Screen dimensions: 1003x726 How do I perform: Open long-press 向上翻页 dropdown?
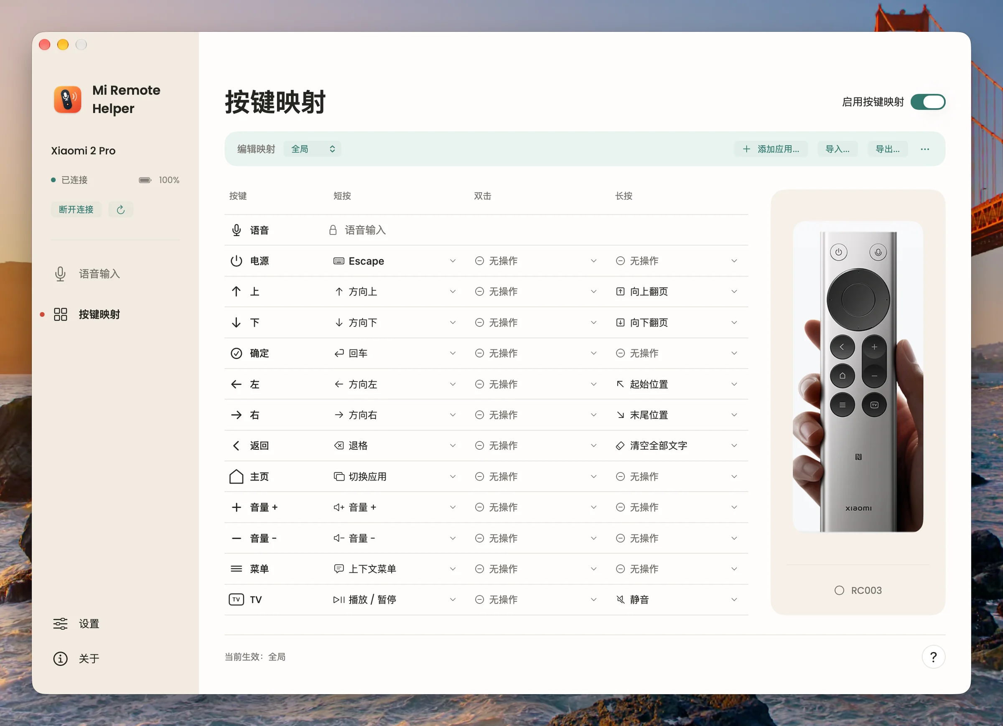676,292
